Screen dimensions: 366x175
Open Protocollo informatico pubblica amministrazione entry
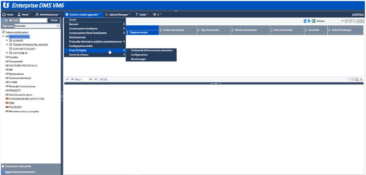pos(95,41)
